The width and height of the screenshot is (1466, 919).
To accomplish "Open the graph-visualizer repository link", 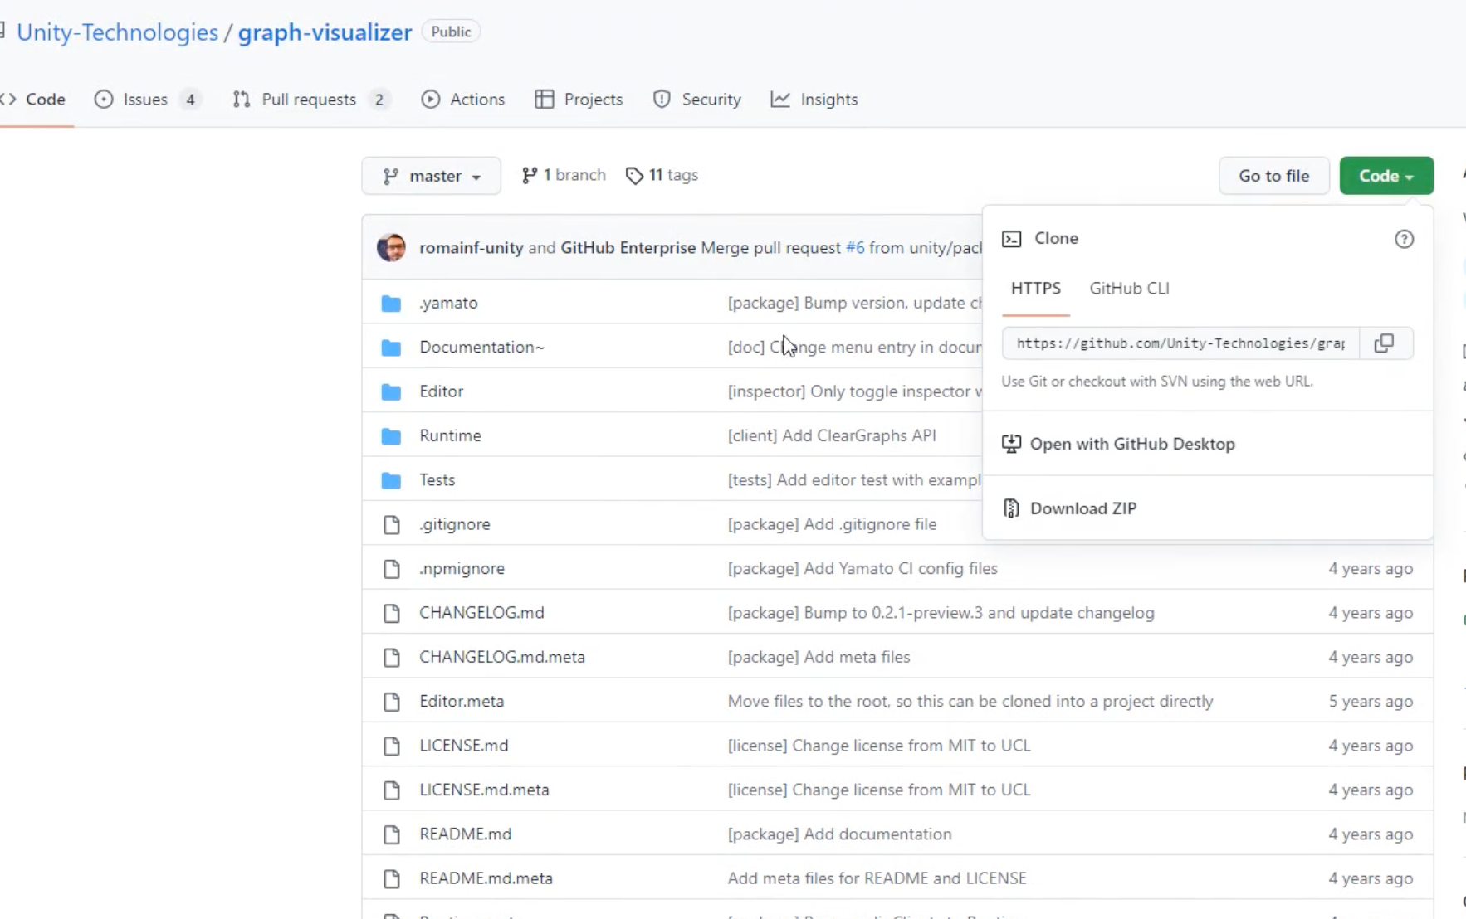I will point(325,32).
